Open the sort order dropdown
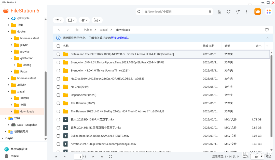Screen dimensions: 275x160 [84, 20]
